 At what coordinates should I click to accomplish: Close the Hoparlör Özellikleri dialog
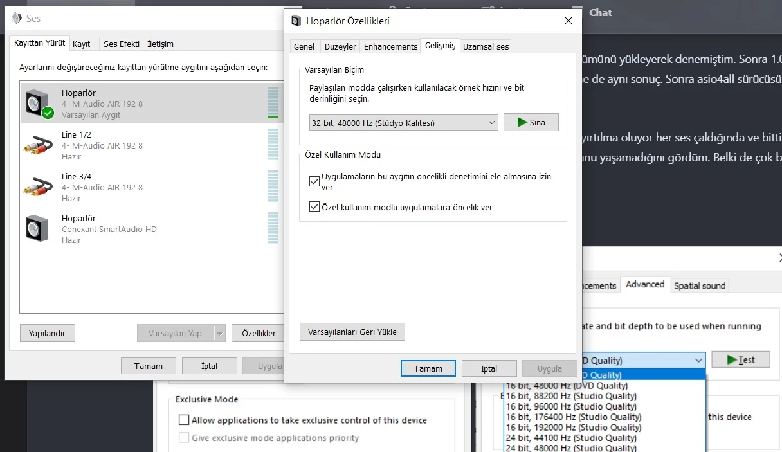coord(568,21)
